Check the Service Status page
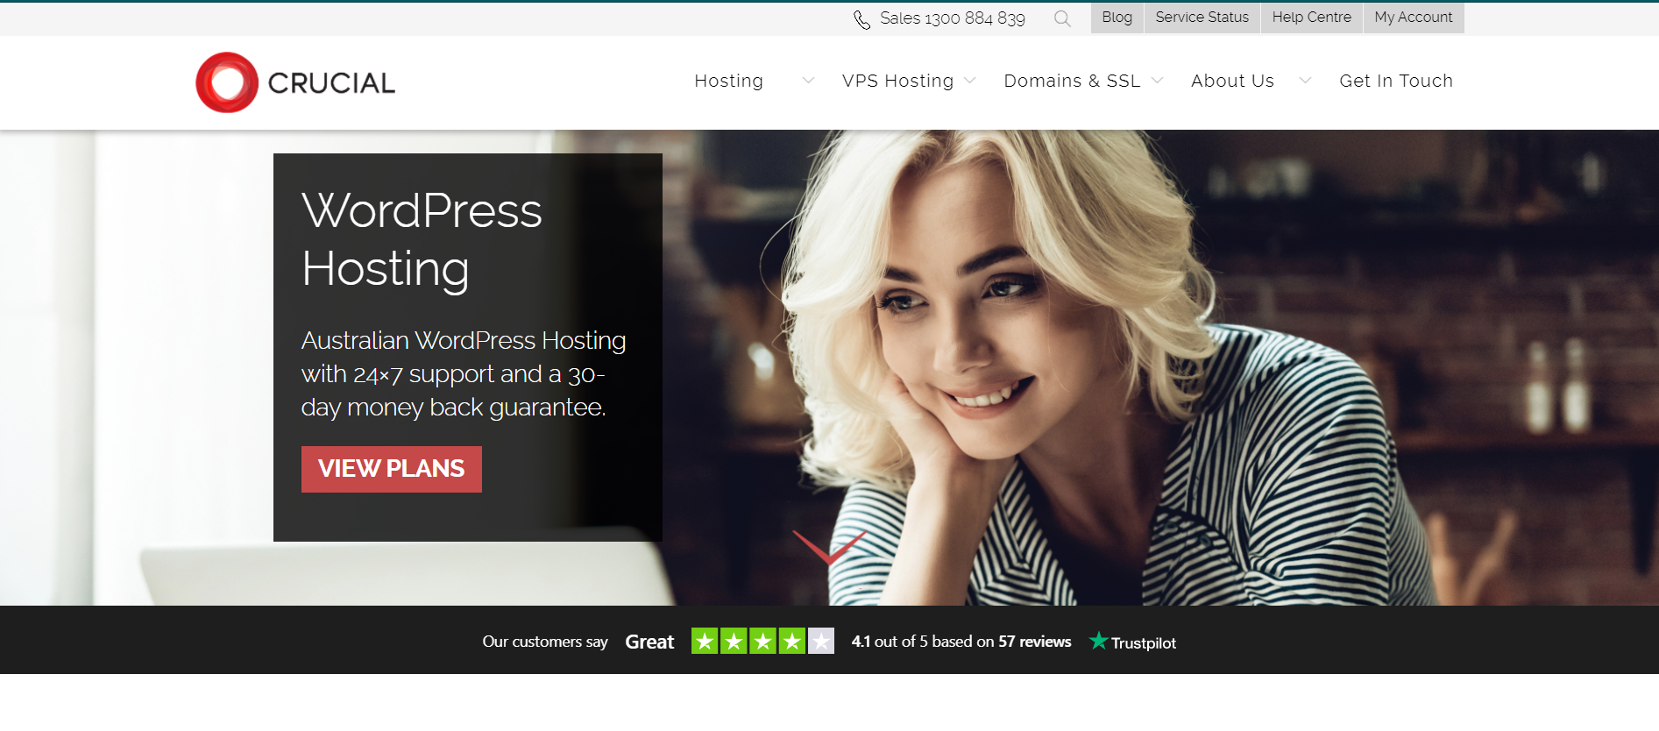 (1202, 18)
